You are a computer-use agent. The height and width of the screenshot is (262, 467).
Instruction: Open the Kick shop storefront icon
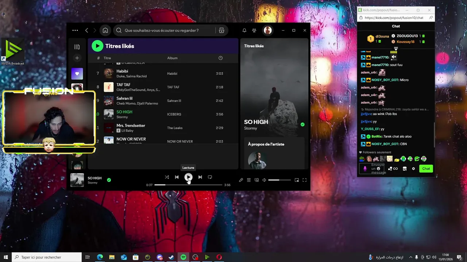click(405, 168)
